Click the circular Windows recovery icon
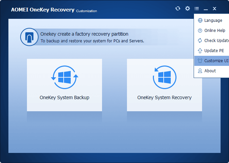Viewport: 229px width, 163px height. click(164, 77)
